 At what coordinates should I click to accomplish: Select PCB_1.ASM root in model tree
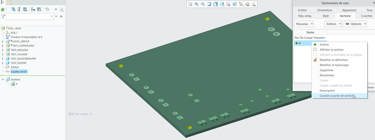pyautogui.click(x=15, y=28)
